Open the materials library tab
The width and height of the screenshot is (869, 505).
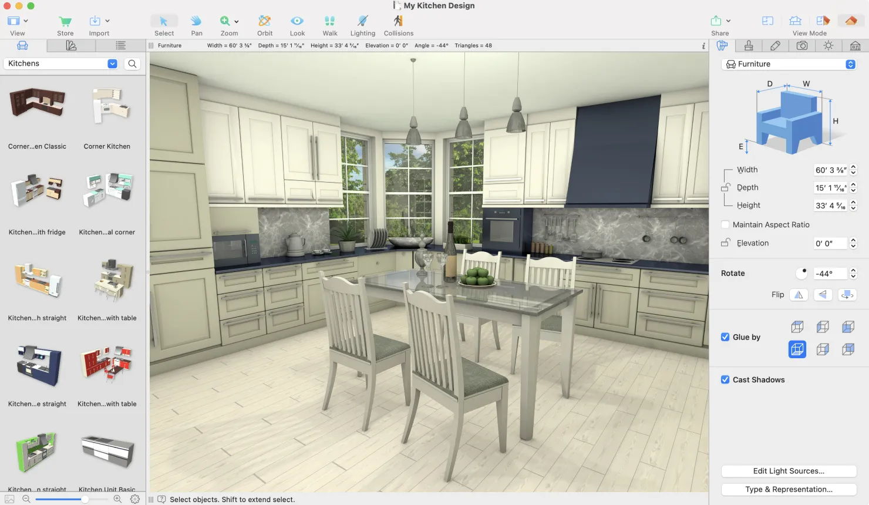(71, 46)
